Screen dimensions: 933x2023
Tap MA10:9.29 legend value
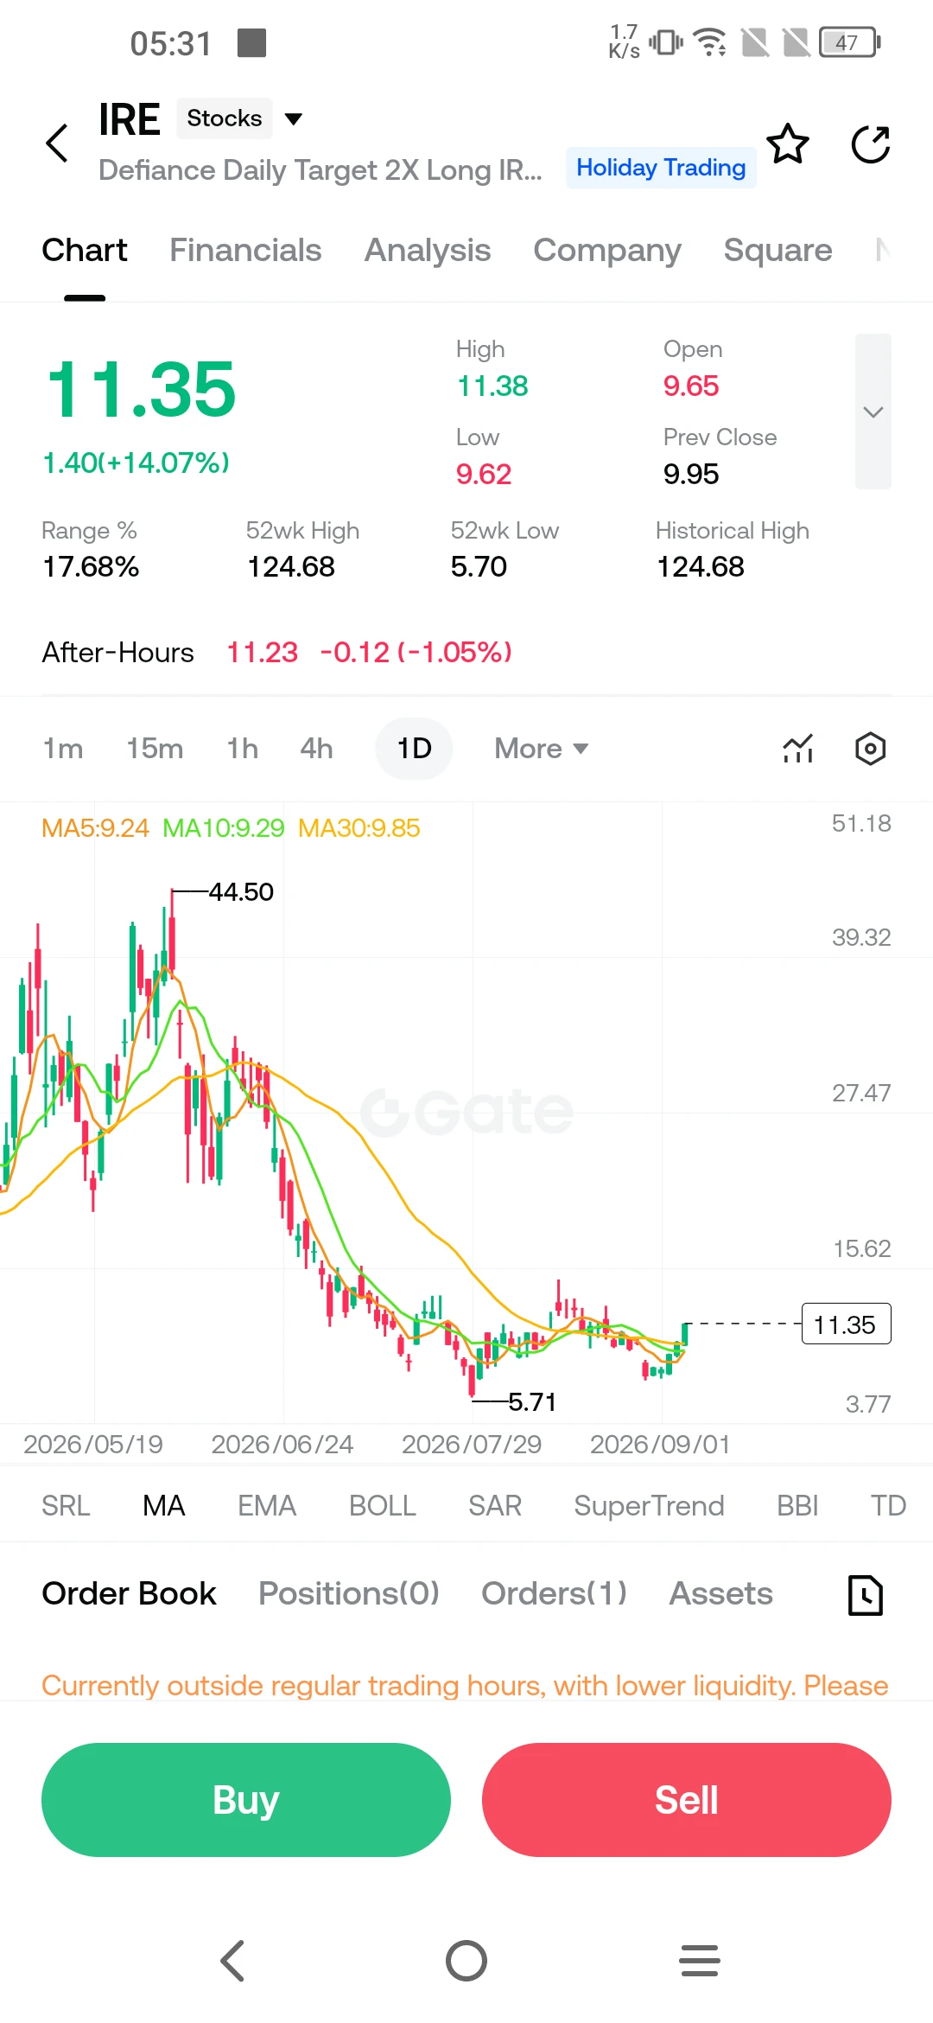[x=224, y=828]
